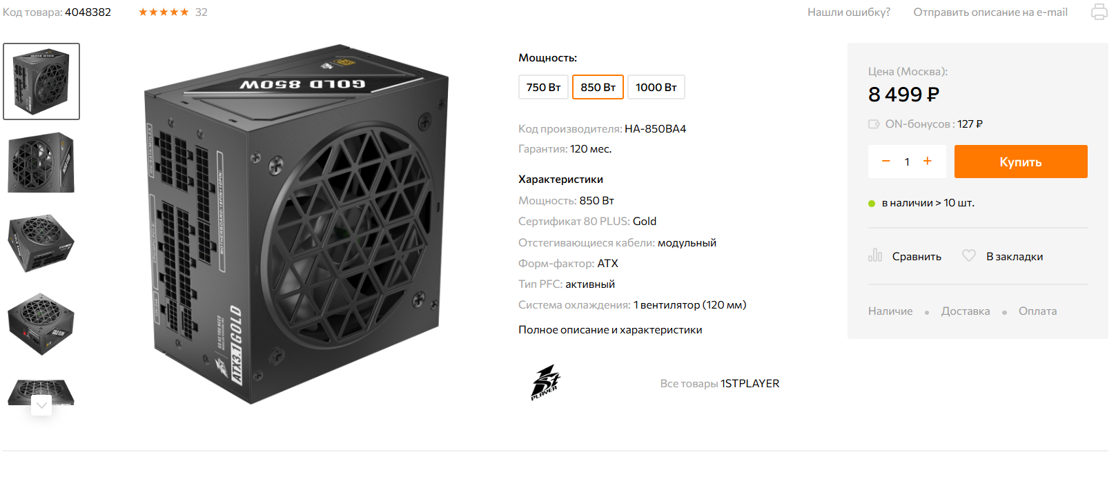Decrease quantity with the minus icon
This screenshot has width=1116, height=477.
pos(886,161)
